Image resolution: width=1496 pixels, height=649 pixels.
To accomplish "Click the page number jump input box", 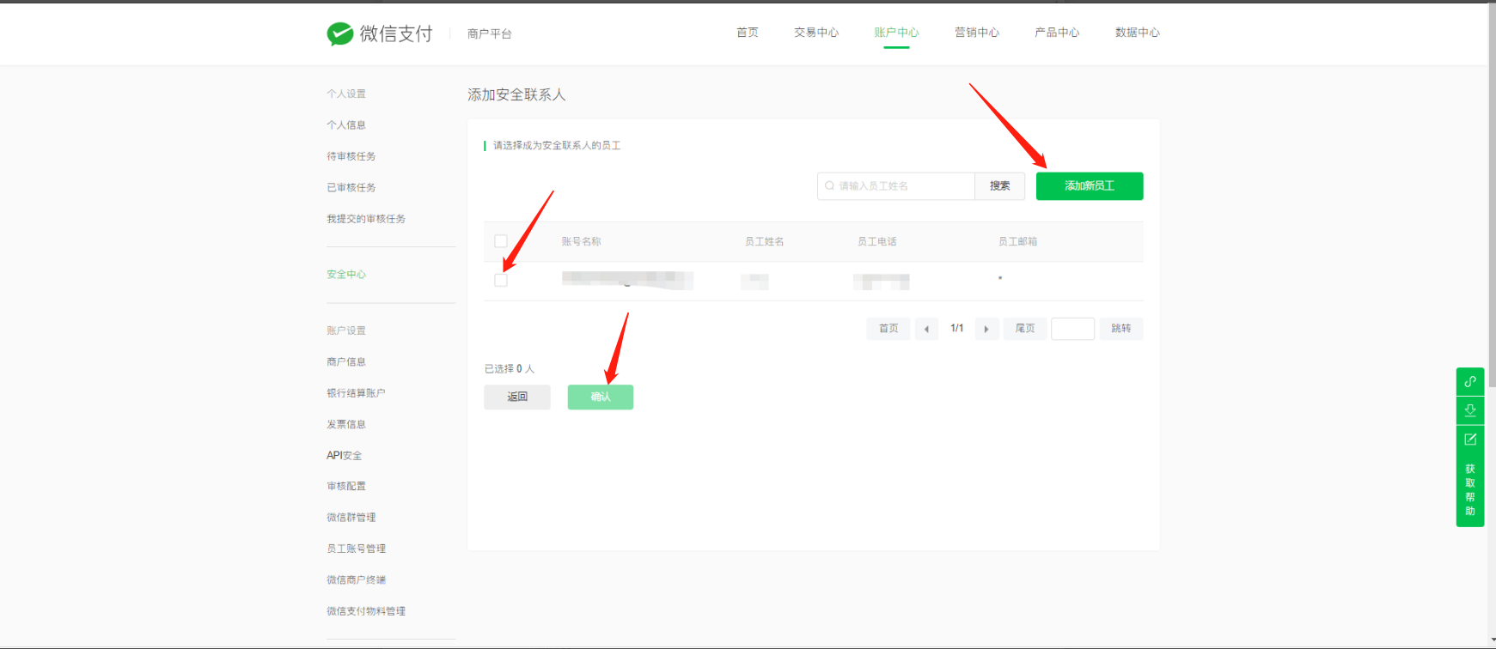I will [1072, 329].
